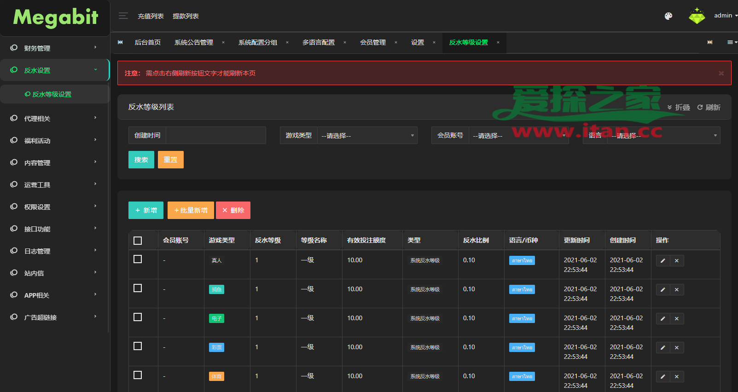Open the theme palette icon
Screen dimensions: 738x392
click(668, 16)
